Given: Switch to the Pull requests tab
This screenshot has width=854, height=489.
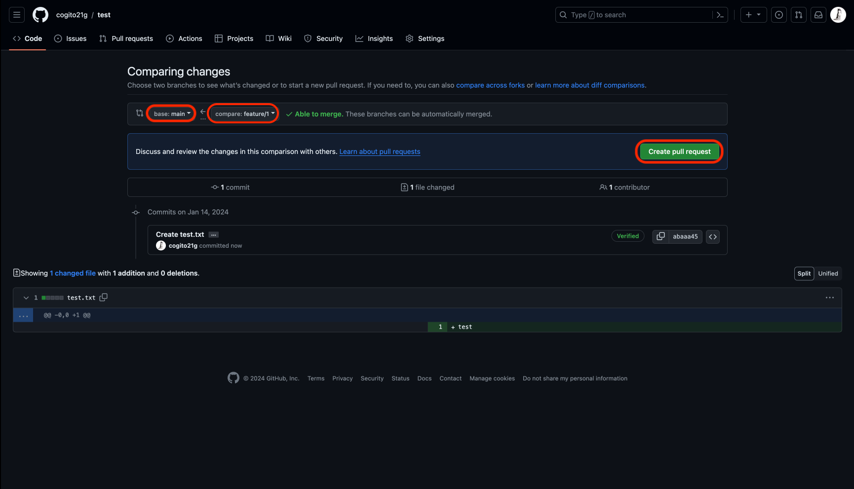Looking at the screenshot, I should [x=126, y=38].
